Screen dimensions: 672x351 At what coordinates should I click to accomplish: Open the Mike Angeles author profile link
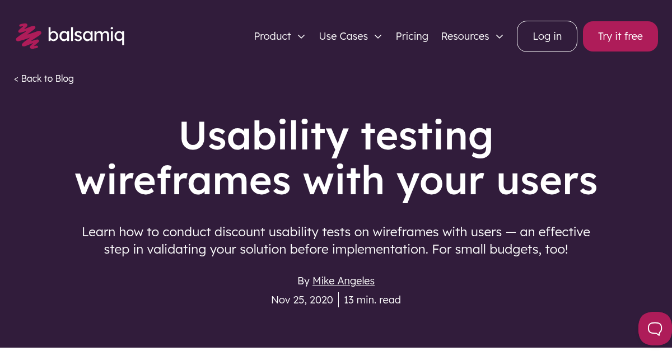[343, 280]
